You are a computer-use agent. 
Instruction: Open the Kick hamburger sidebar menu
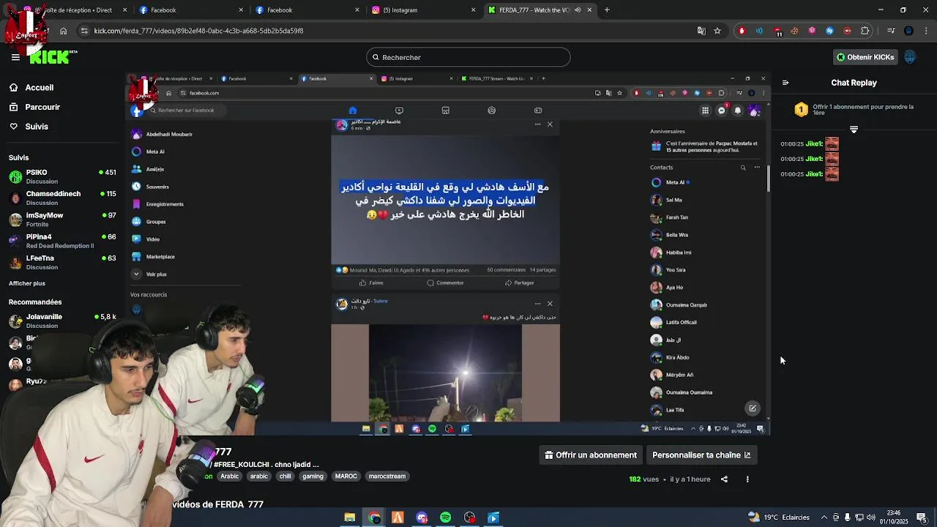click(x=15, y=57)
